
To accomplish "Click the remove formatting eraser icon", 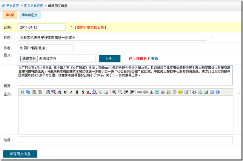I will [106, 92].
